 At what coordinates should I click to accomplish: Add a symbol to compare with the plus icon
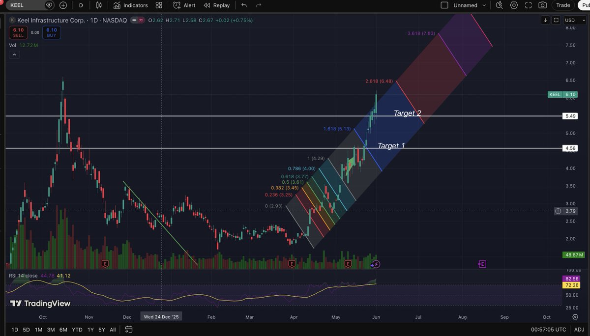[x=63, y=5]
